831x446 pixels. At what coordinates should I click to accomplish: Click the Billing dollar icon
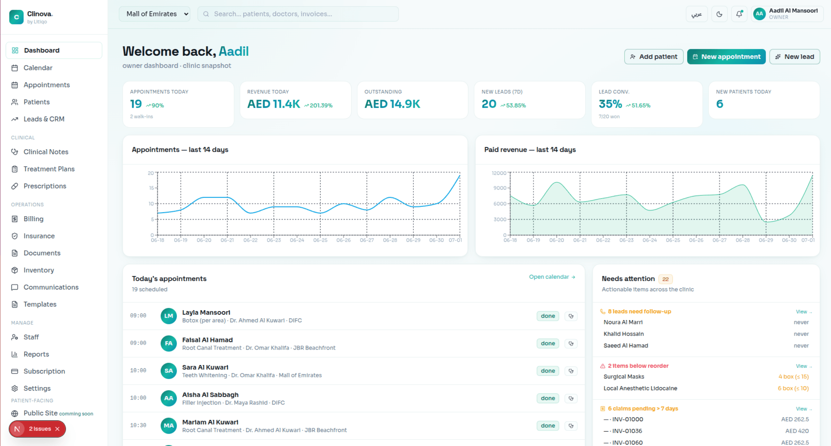(x=15, y=219)
